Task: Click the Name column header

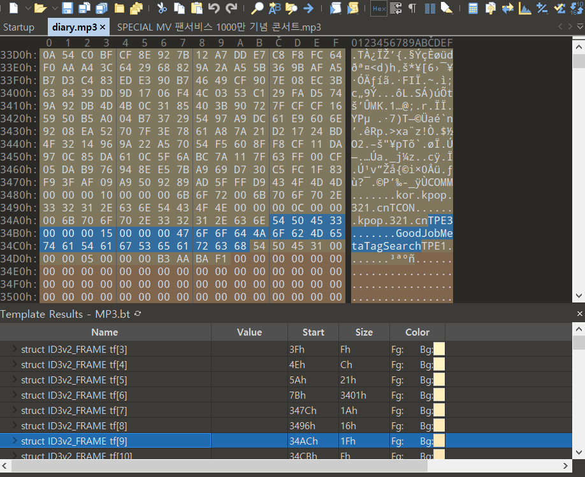Action: 105,332
